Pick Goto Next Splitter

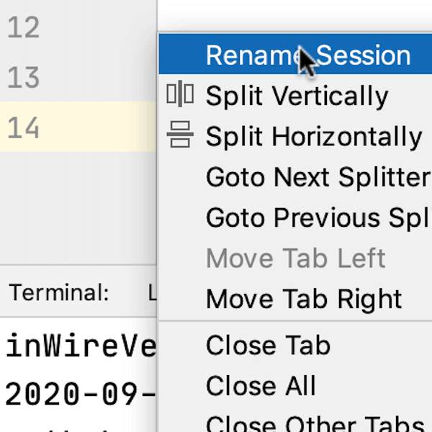(x=317, y=177)
